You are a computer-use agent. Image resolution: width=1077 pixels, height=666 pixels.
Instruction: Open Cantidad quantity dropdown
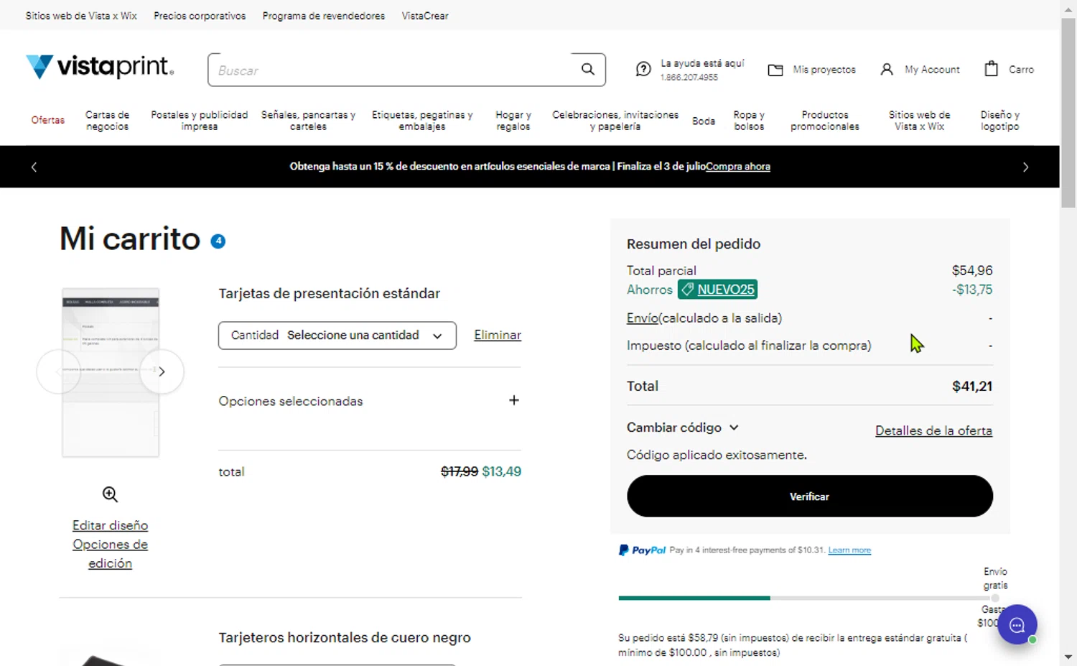337,336
